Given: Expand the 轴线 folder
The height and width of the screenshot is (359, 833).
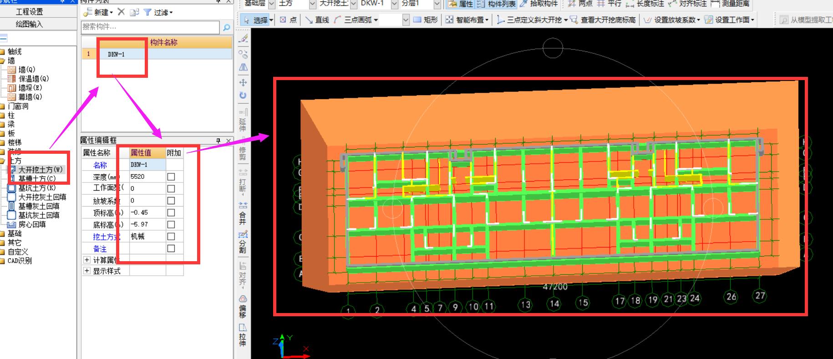Looking at the screenshot, I should point(15,51).
